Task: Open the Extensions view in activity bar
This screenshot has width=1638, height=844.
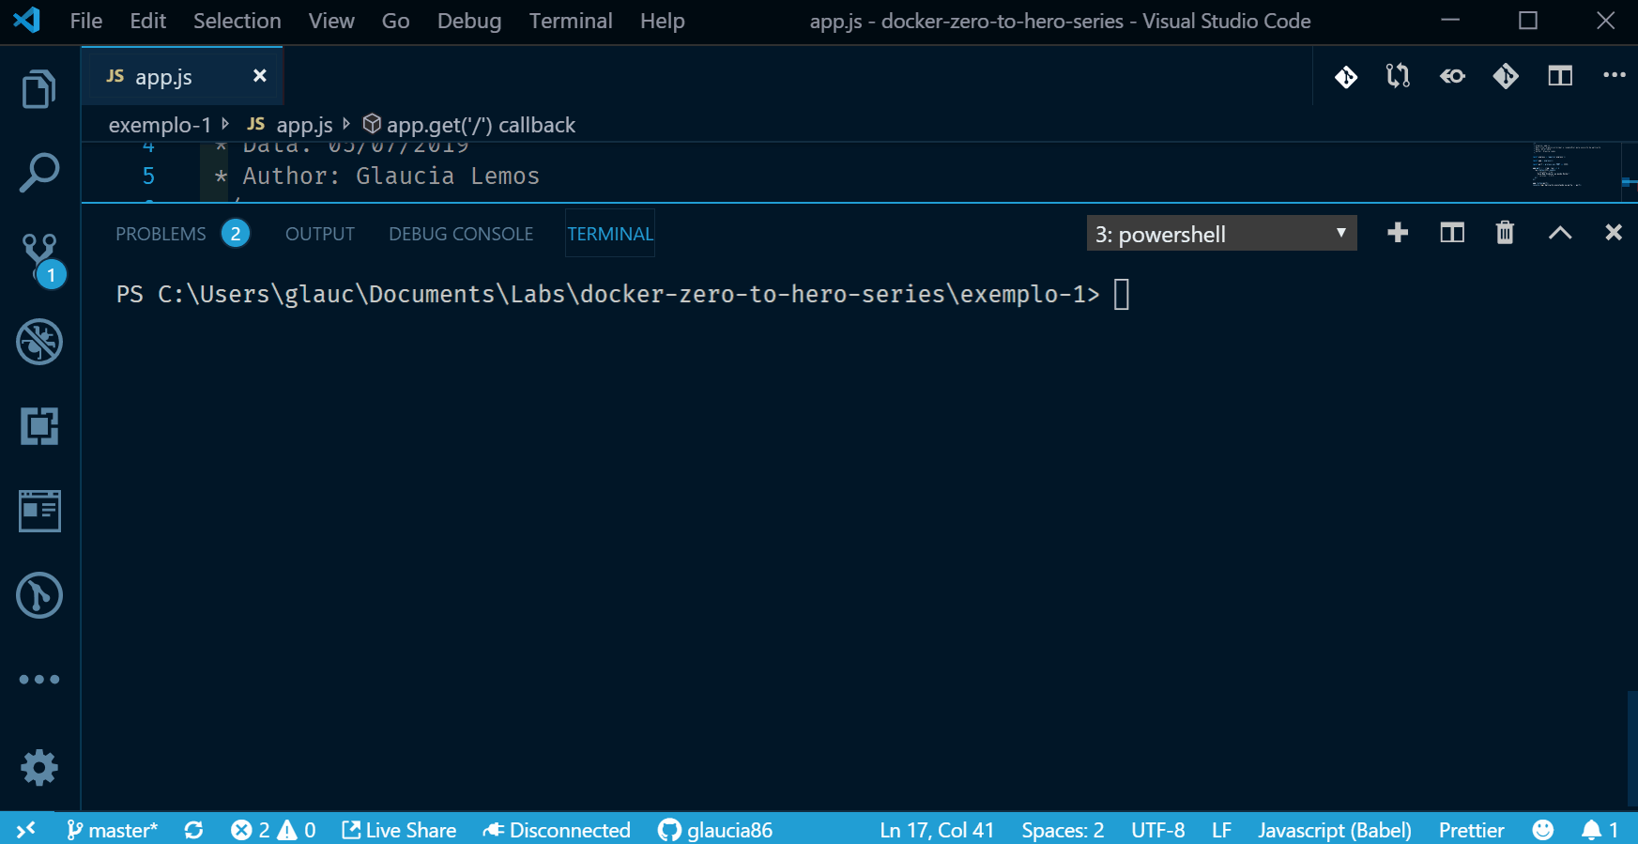Action: point(39,426)
